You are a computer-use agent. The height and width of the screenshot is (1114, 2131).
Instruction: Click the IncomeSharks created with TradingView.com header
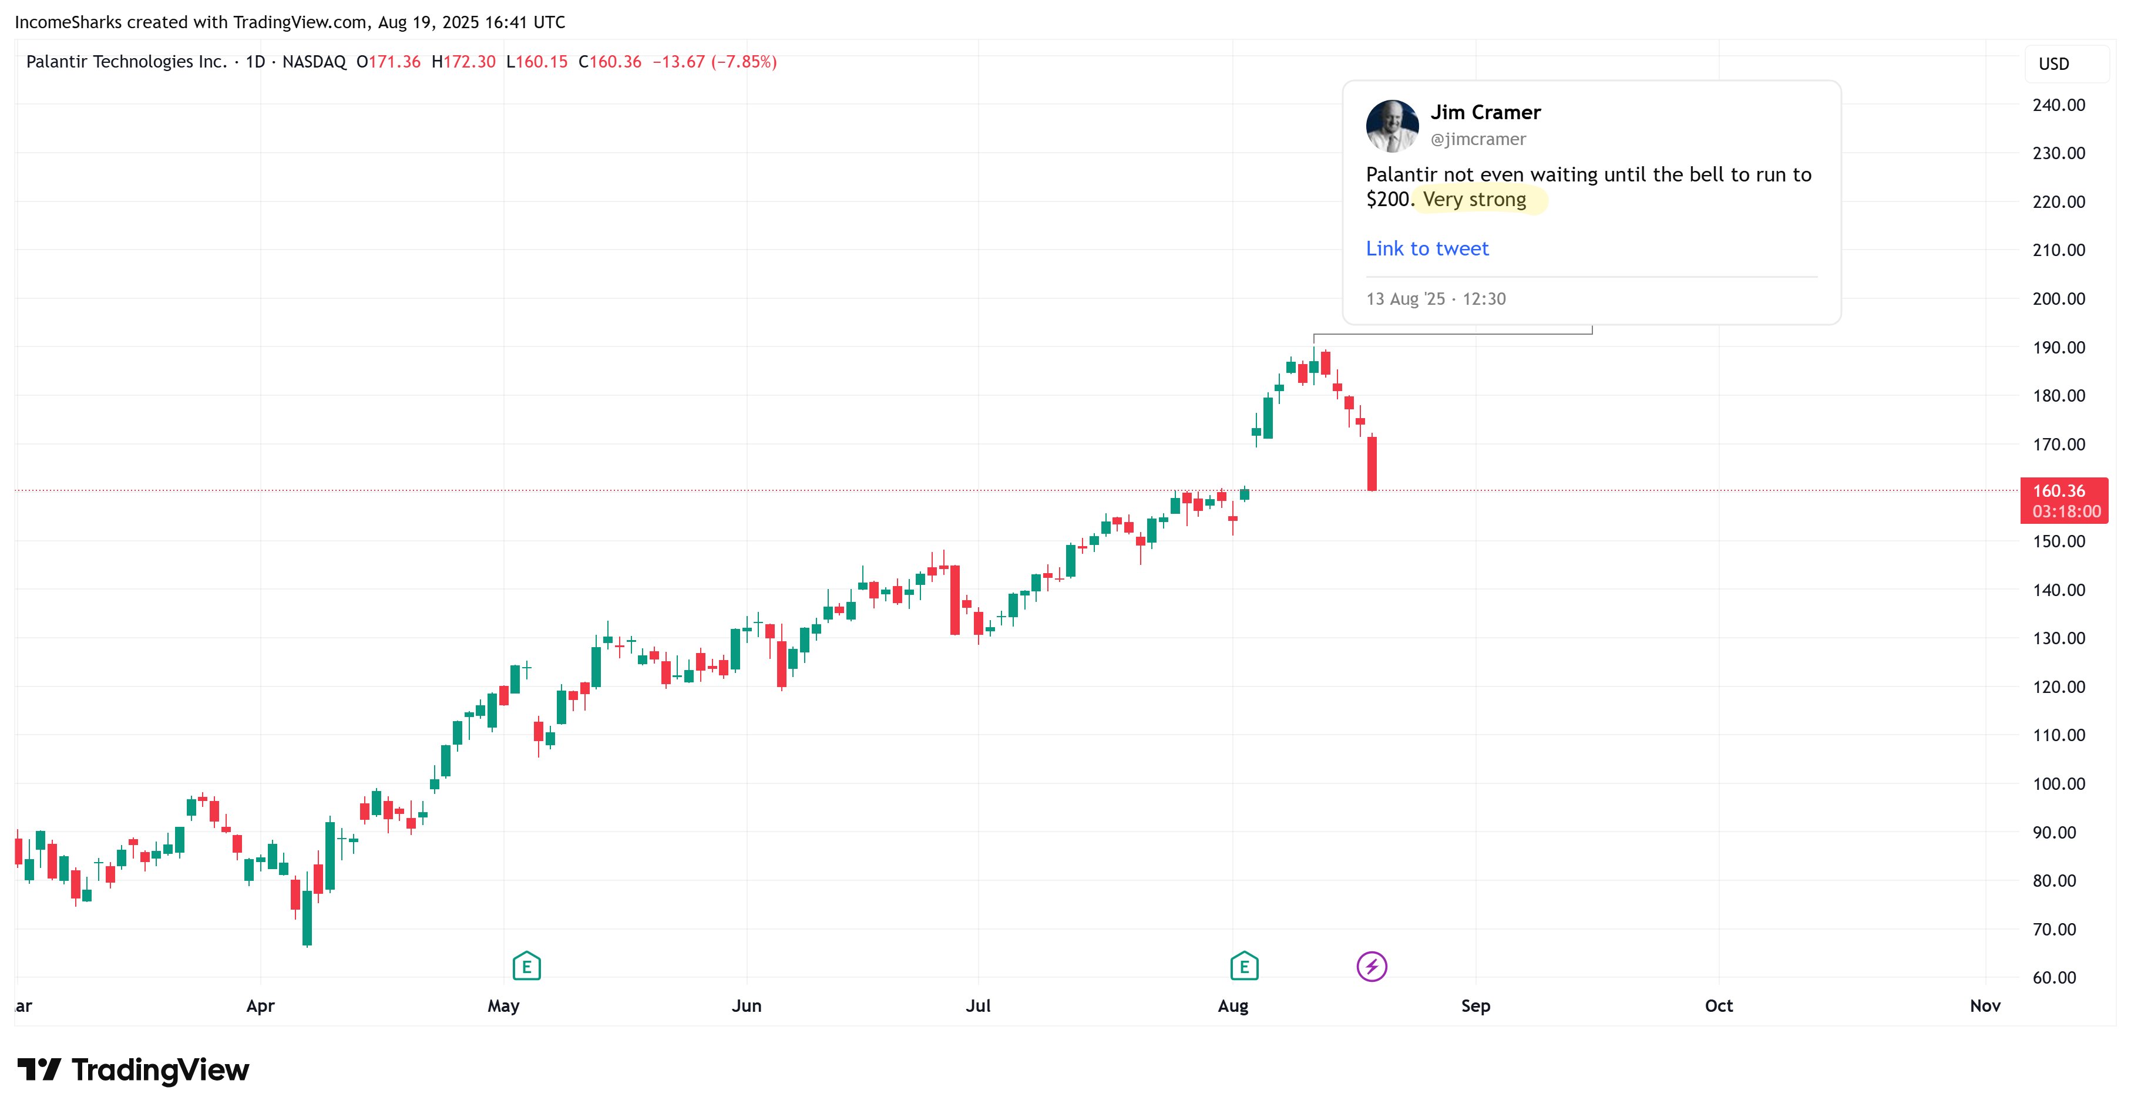pyautogui.click(x=290, y=22)
